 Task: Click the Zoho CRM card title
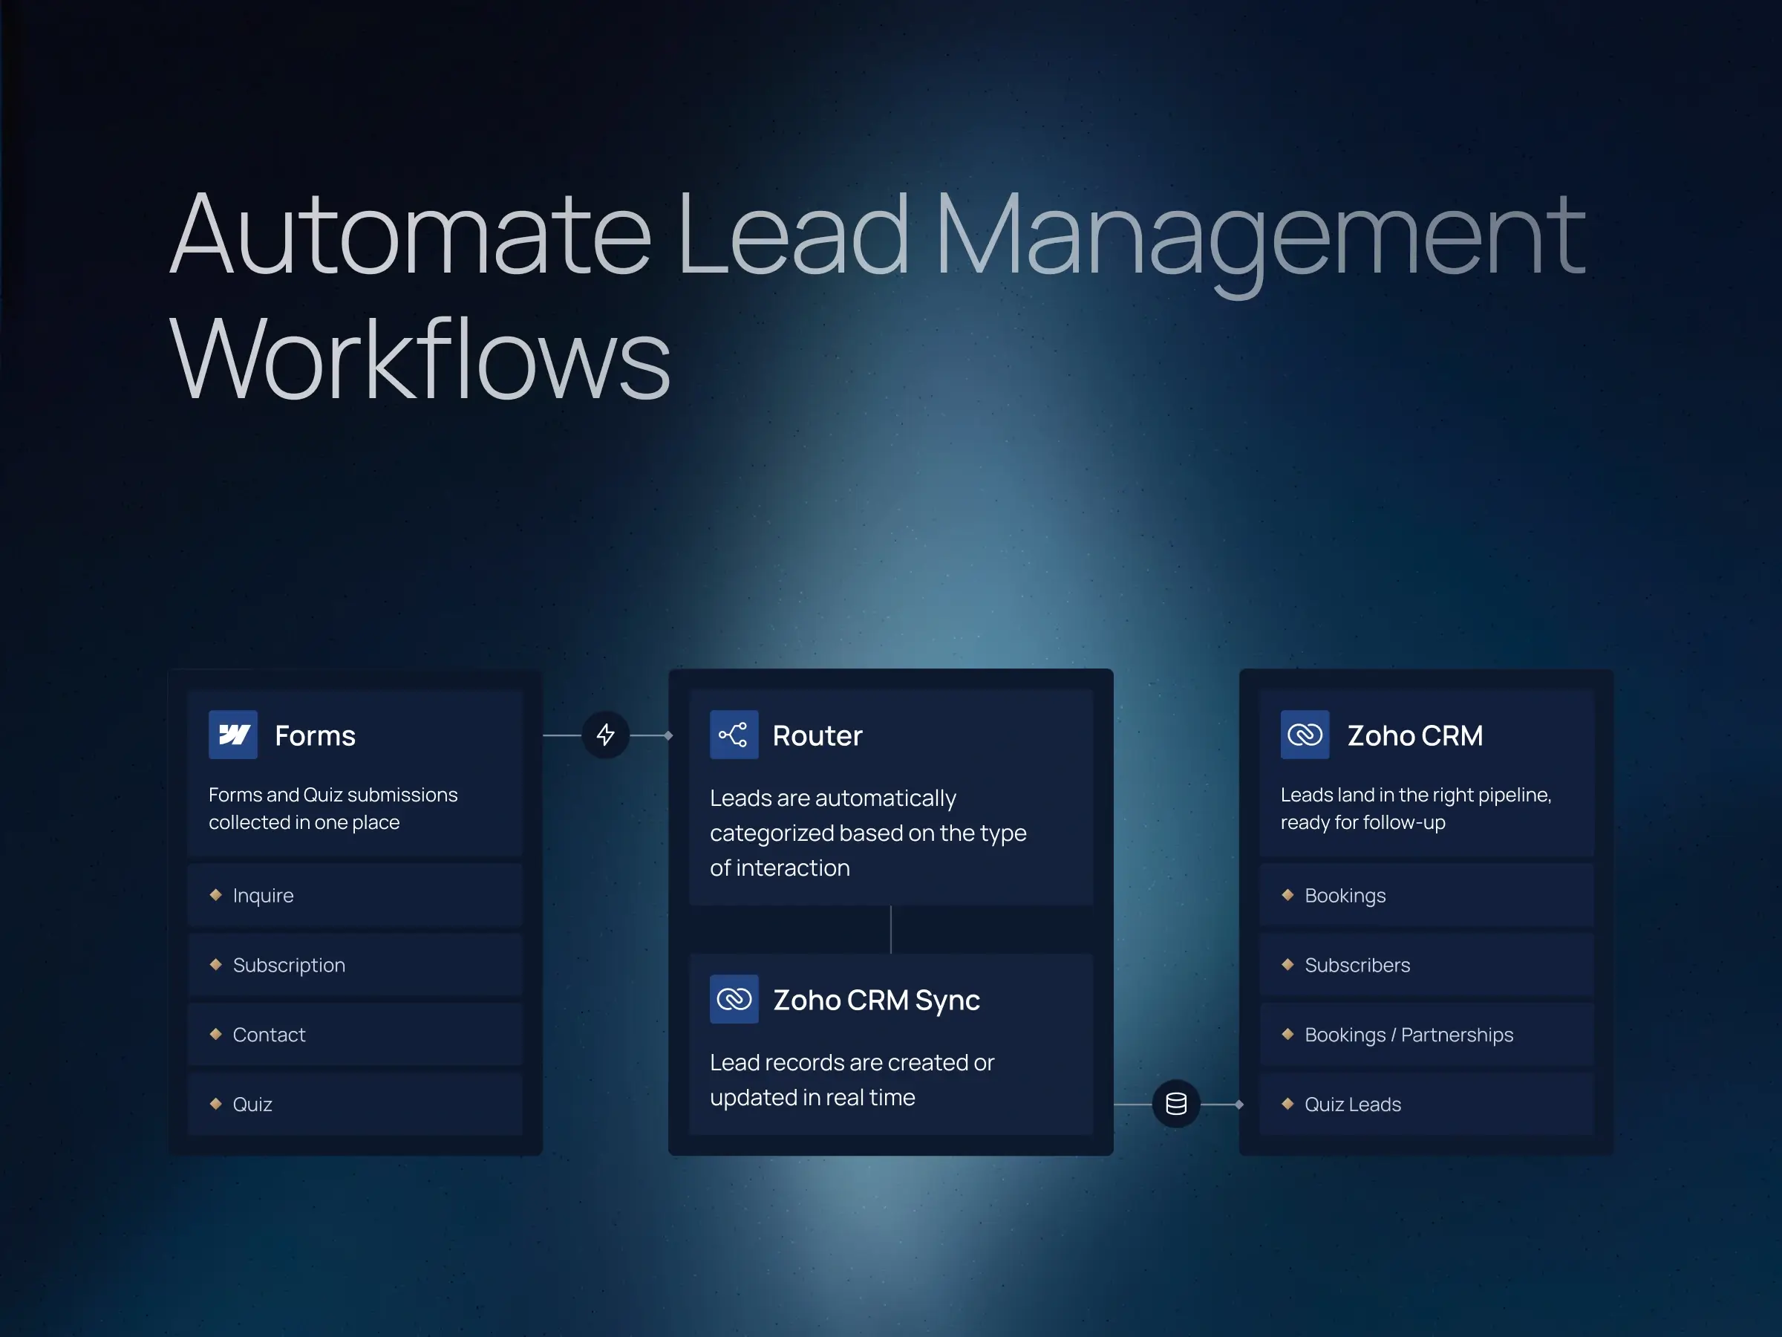point(1415,736)
